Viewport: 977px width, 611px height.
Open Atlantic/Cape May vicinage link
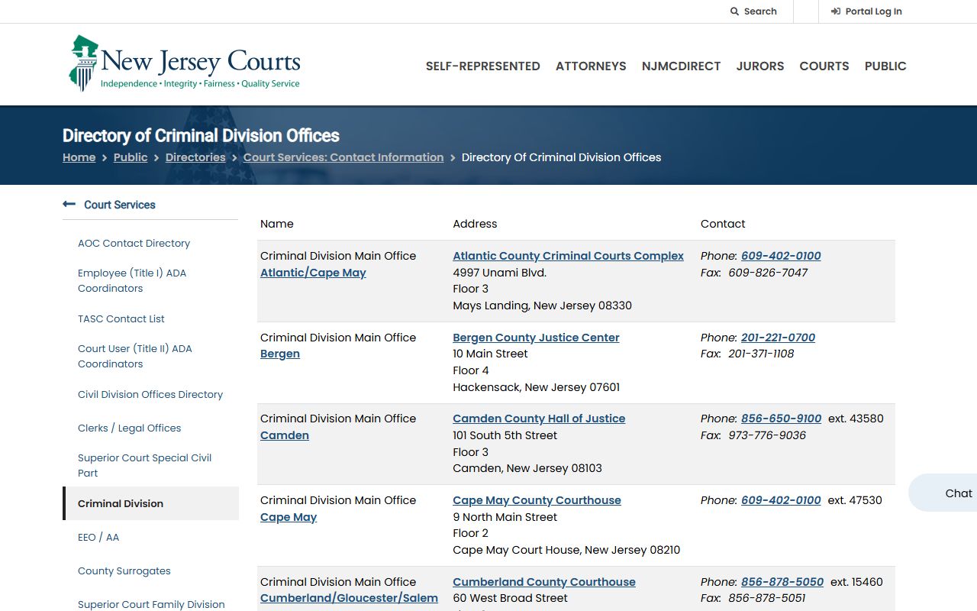[313, 273]
